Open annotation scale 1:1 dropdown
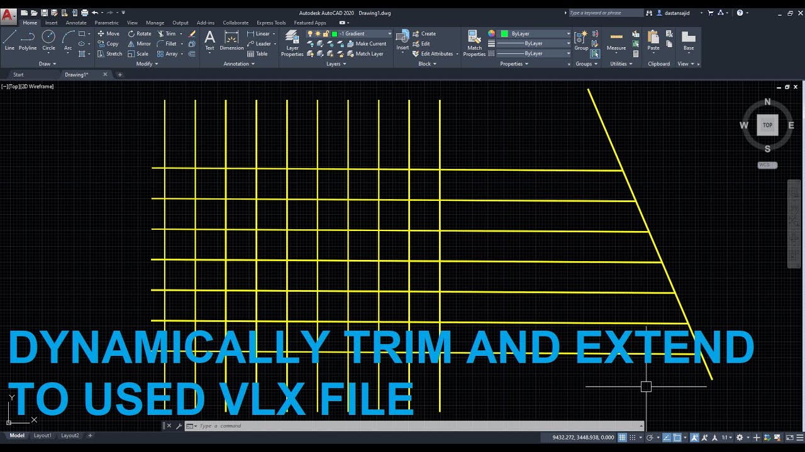Image resolution: width=805 pixels, height=452 pixels. tap(726, 437)
